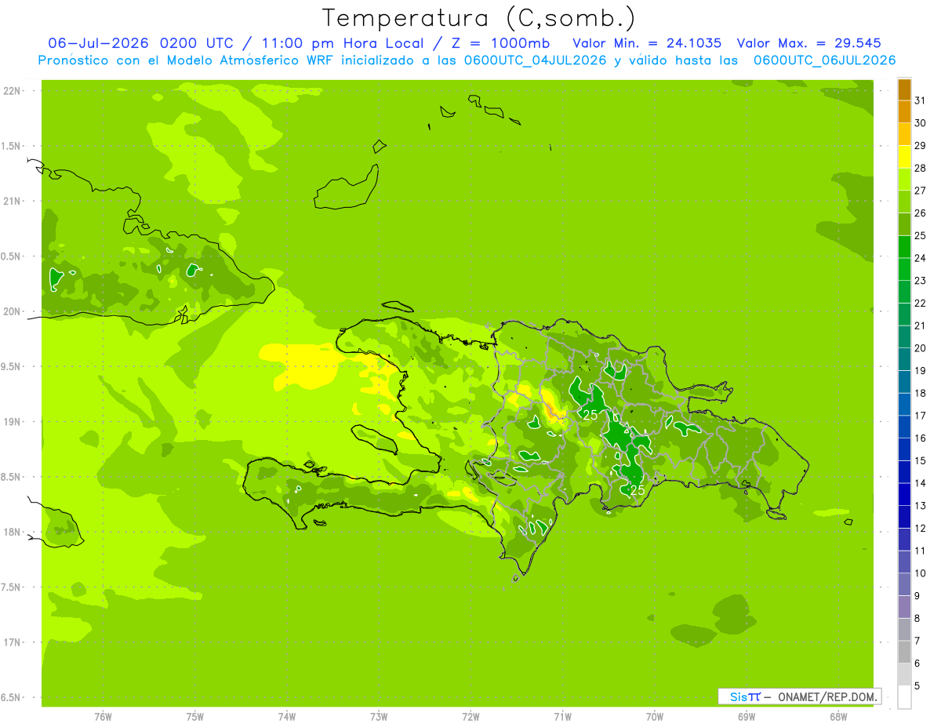Click the '19N' latitude axis label
The image size is (941, 727).
coord(12,421)
